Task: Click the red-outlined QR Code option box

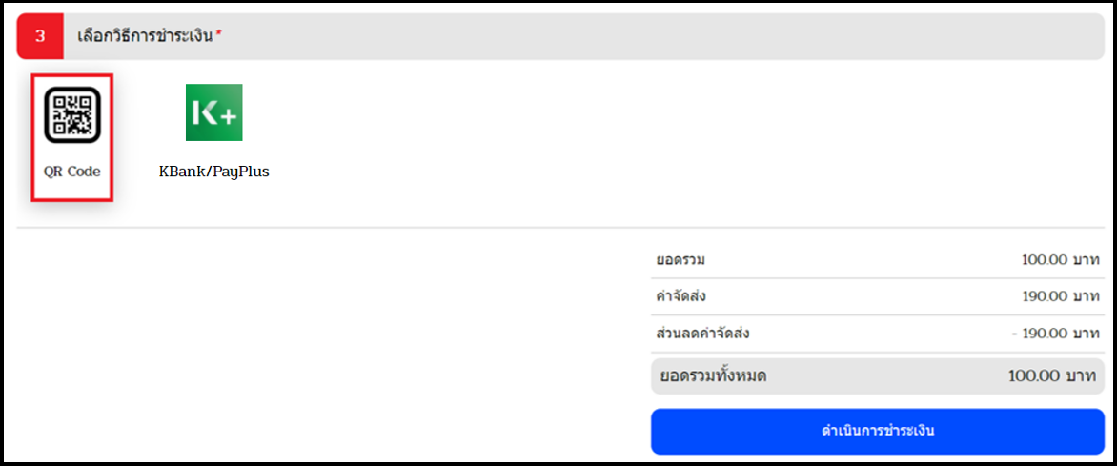Action: pyautogui.click(x=71, y=137)
